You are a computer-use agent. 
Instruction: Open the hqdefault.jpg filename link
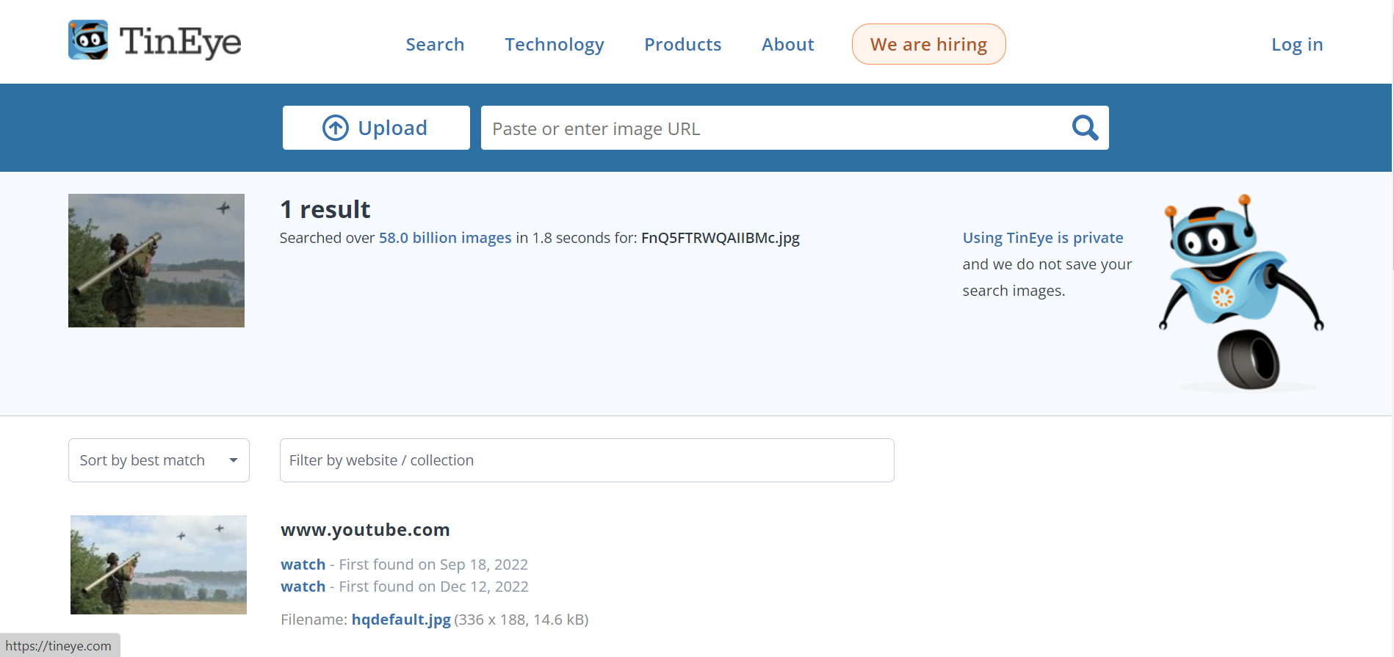(x=401, y=620)
